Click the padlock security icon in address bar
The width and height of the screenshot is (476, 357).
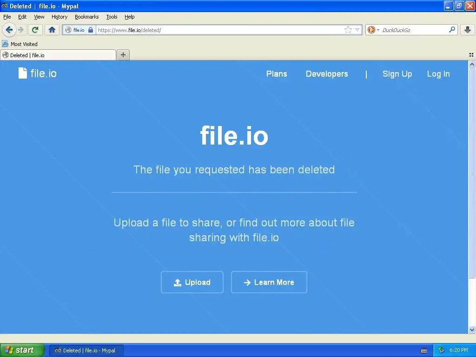click(91, 30)
